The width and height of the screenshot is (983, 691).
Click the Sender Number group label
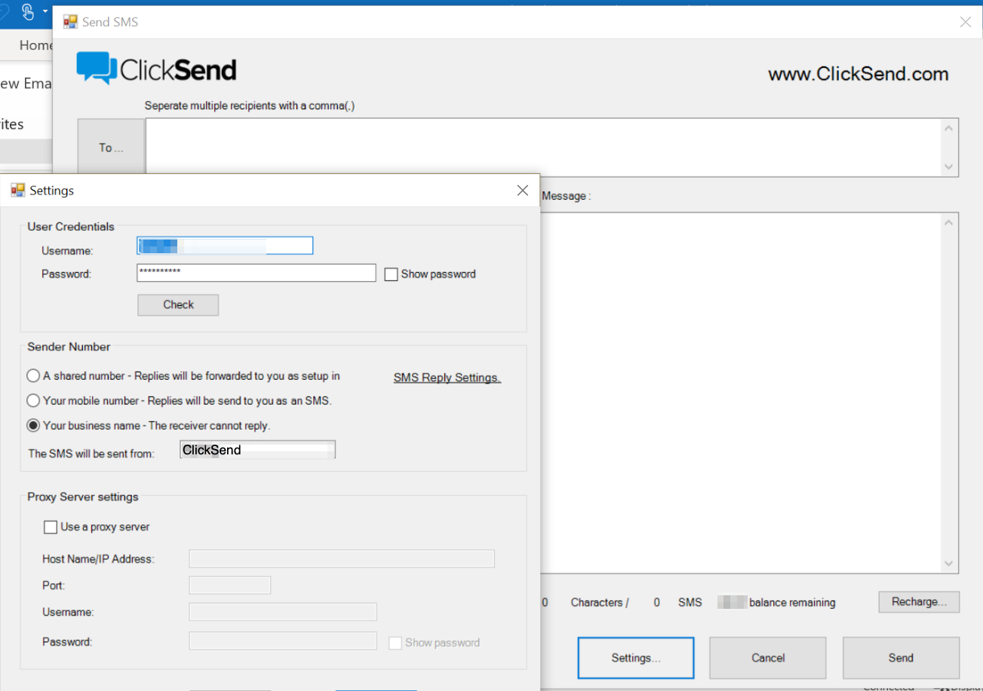(x=69, y=347)
